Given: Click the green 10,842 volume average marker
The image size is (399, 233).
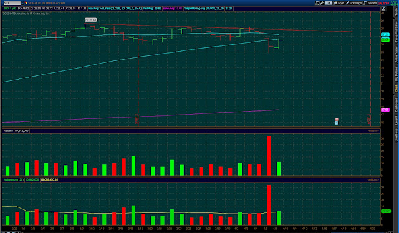Looking at the screenshot, I should [x=385, y=211].
